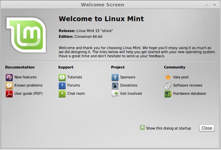Click the Support section heading
Screen dimensions: 221x150
[x=65, y=67]
